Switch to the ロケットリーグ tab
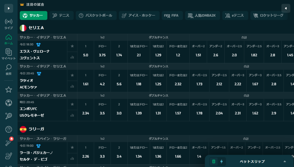Image resolution: width=294 pixels, height=167 pixels. (269, 15)
